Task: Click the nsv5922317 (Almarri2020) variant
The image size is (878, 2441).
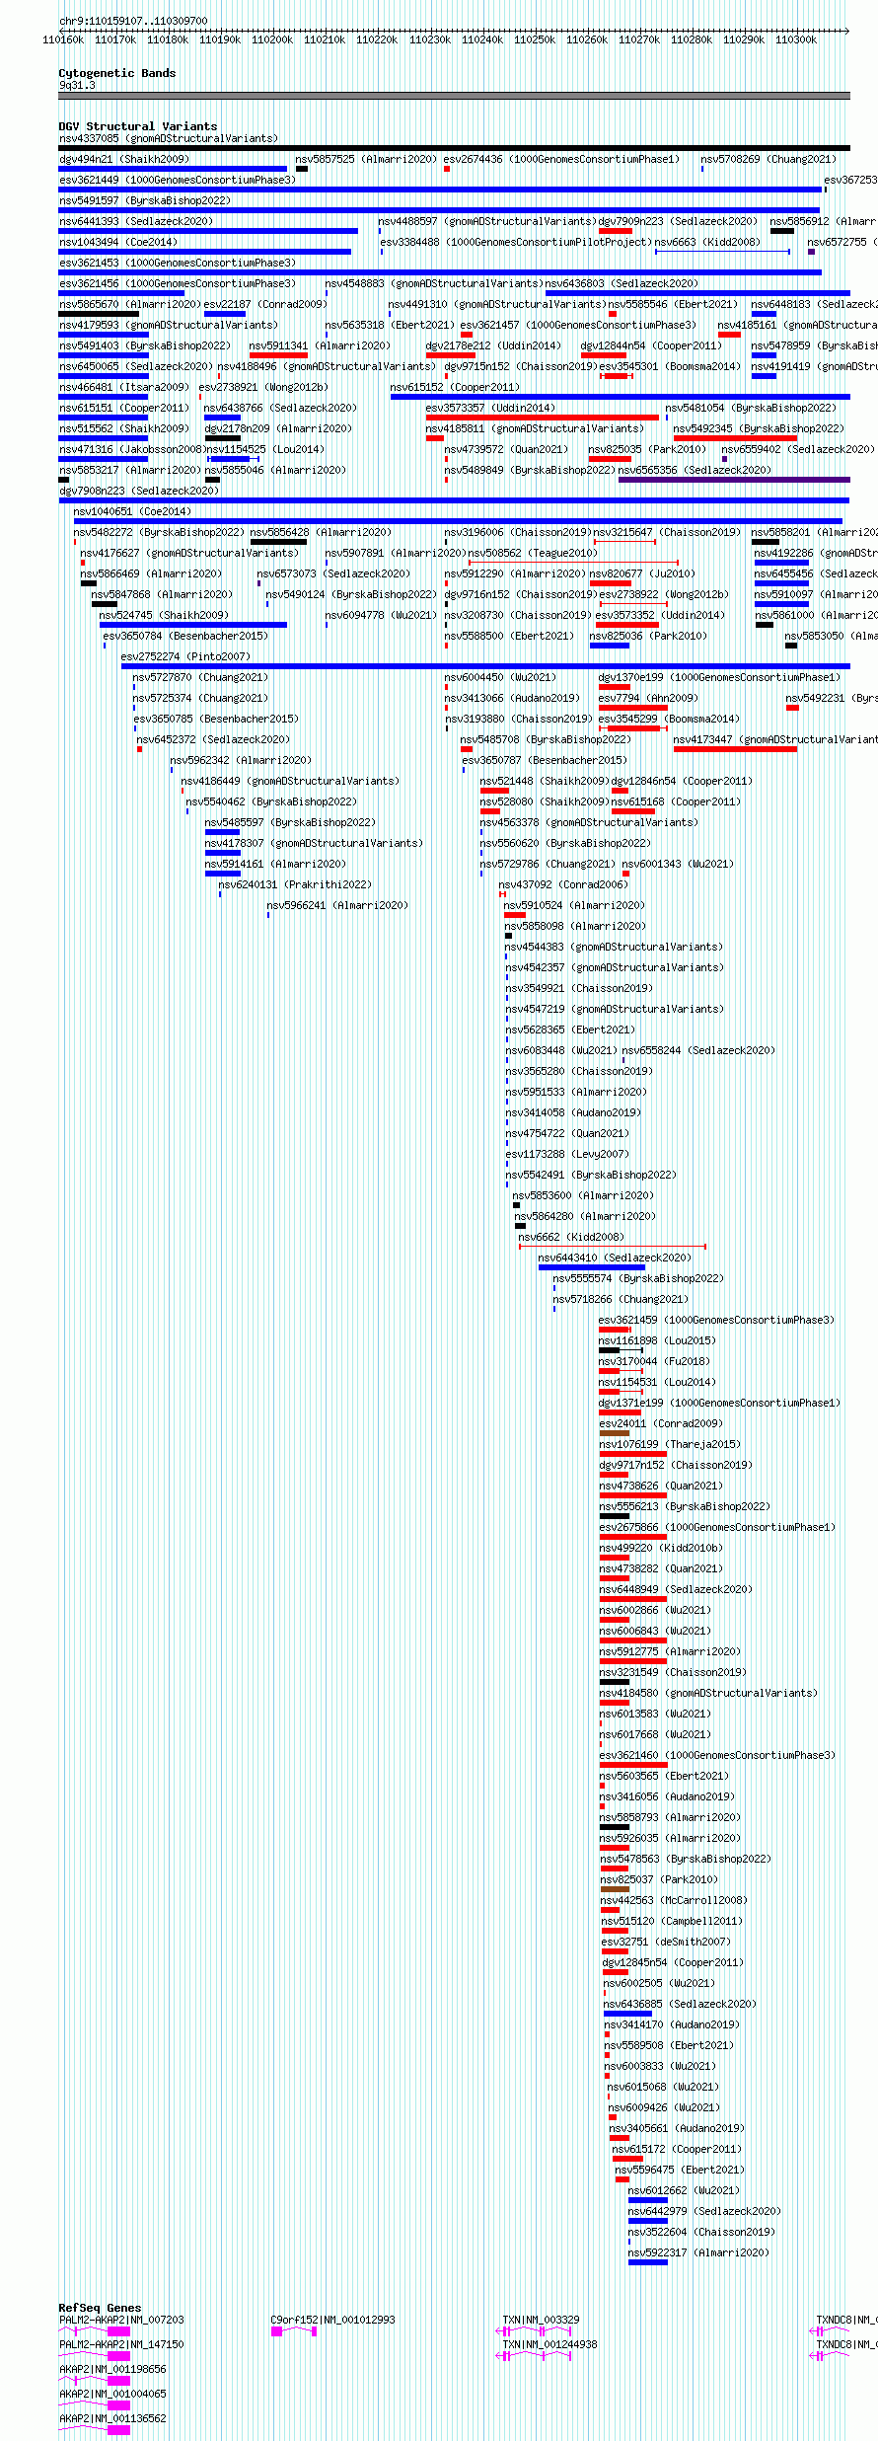Action: click(x=698, y=2252)
